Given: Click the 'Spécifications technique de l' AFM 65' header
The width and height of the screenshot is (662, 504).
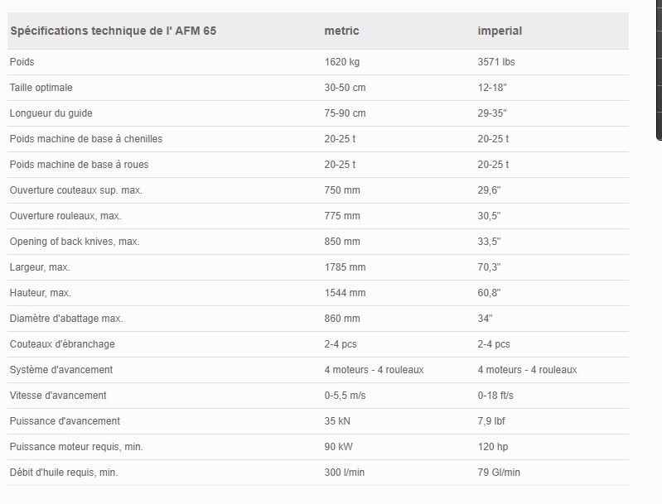Looking at the screenshot, I should pos(114,31).
